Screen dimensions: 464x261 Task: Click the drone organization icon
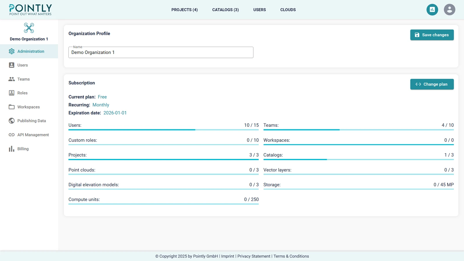(29, 28)
